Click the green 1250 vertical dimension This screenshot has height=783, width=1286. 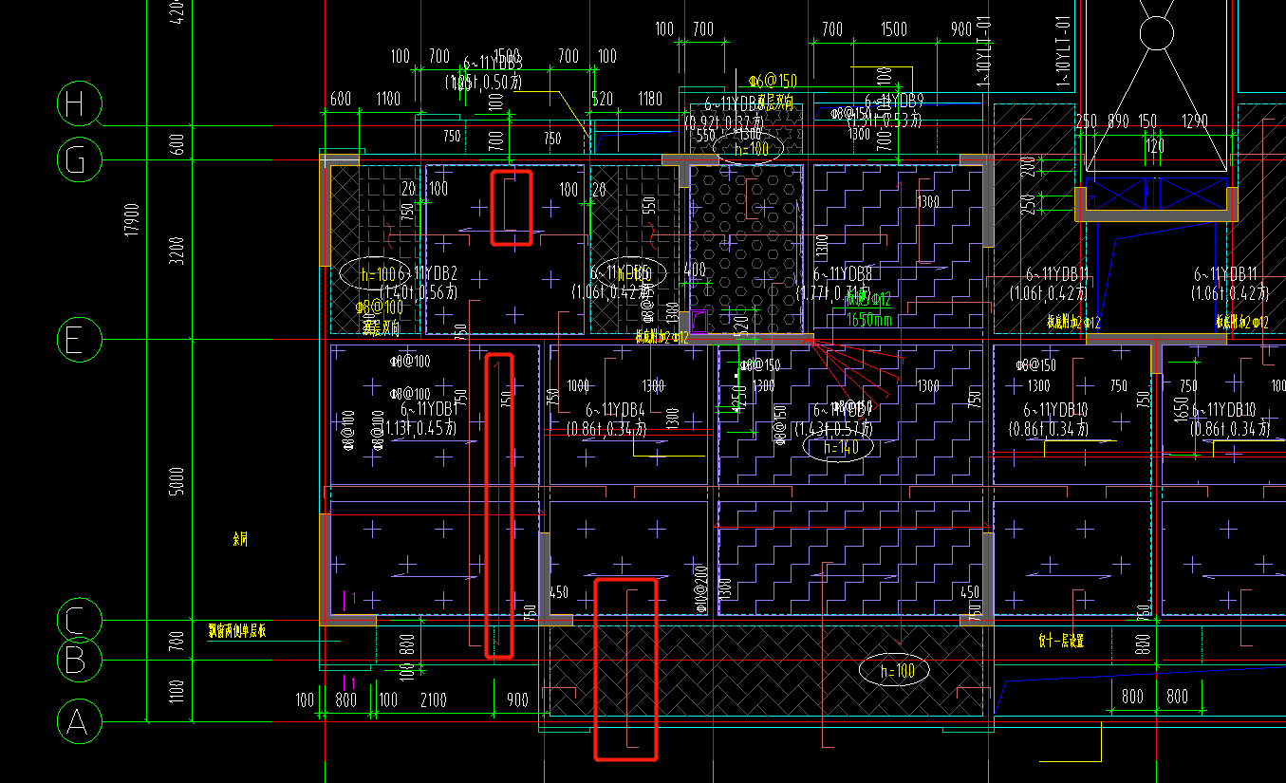coord(741,400)
